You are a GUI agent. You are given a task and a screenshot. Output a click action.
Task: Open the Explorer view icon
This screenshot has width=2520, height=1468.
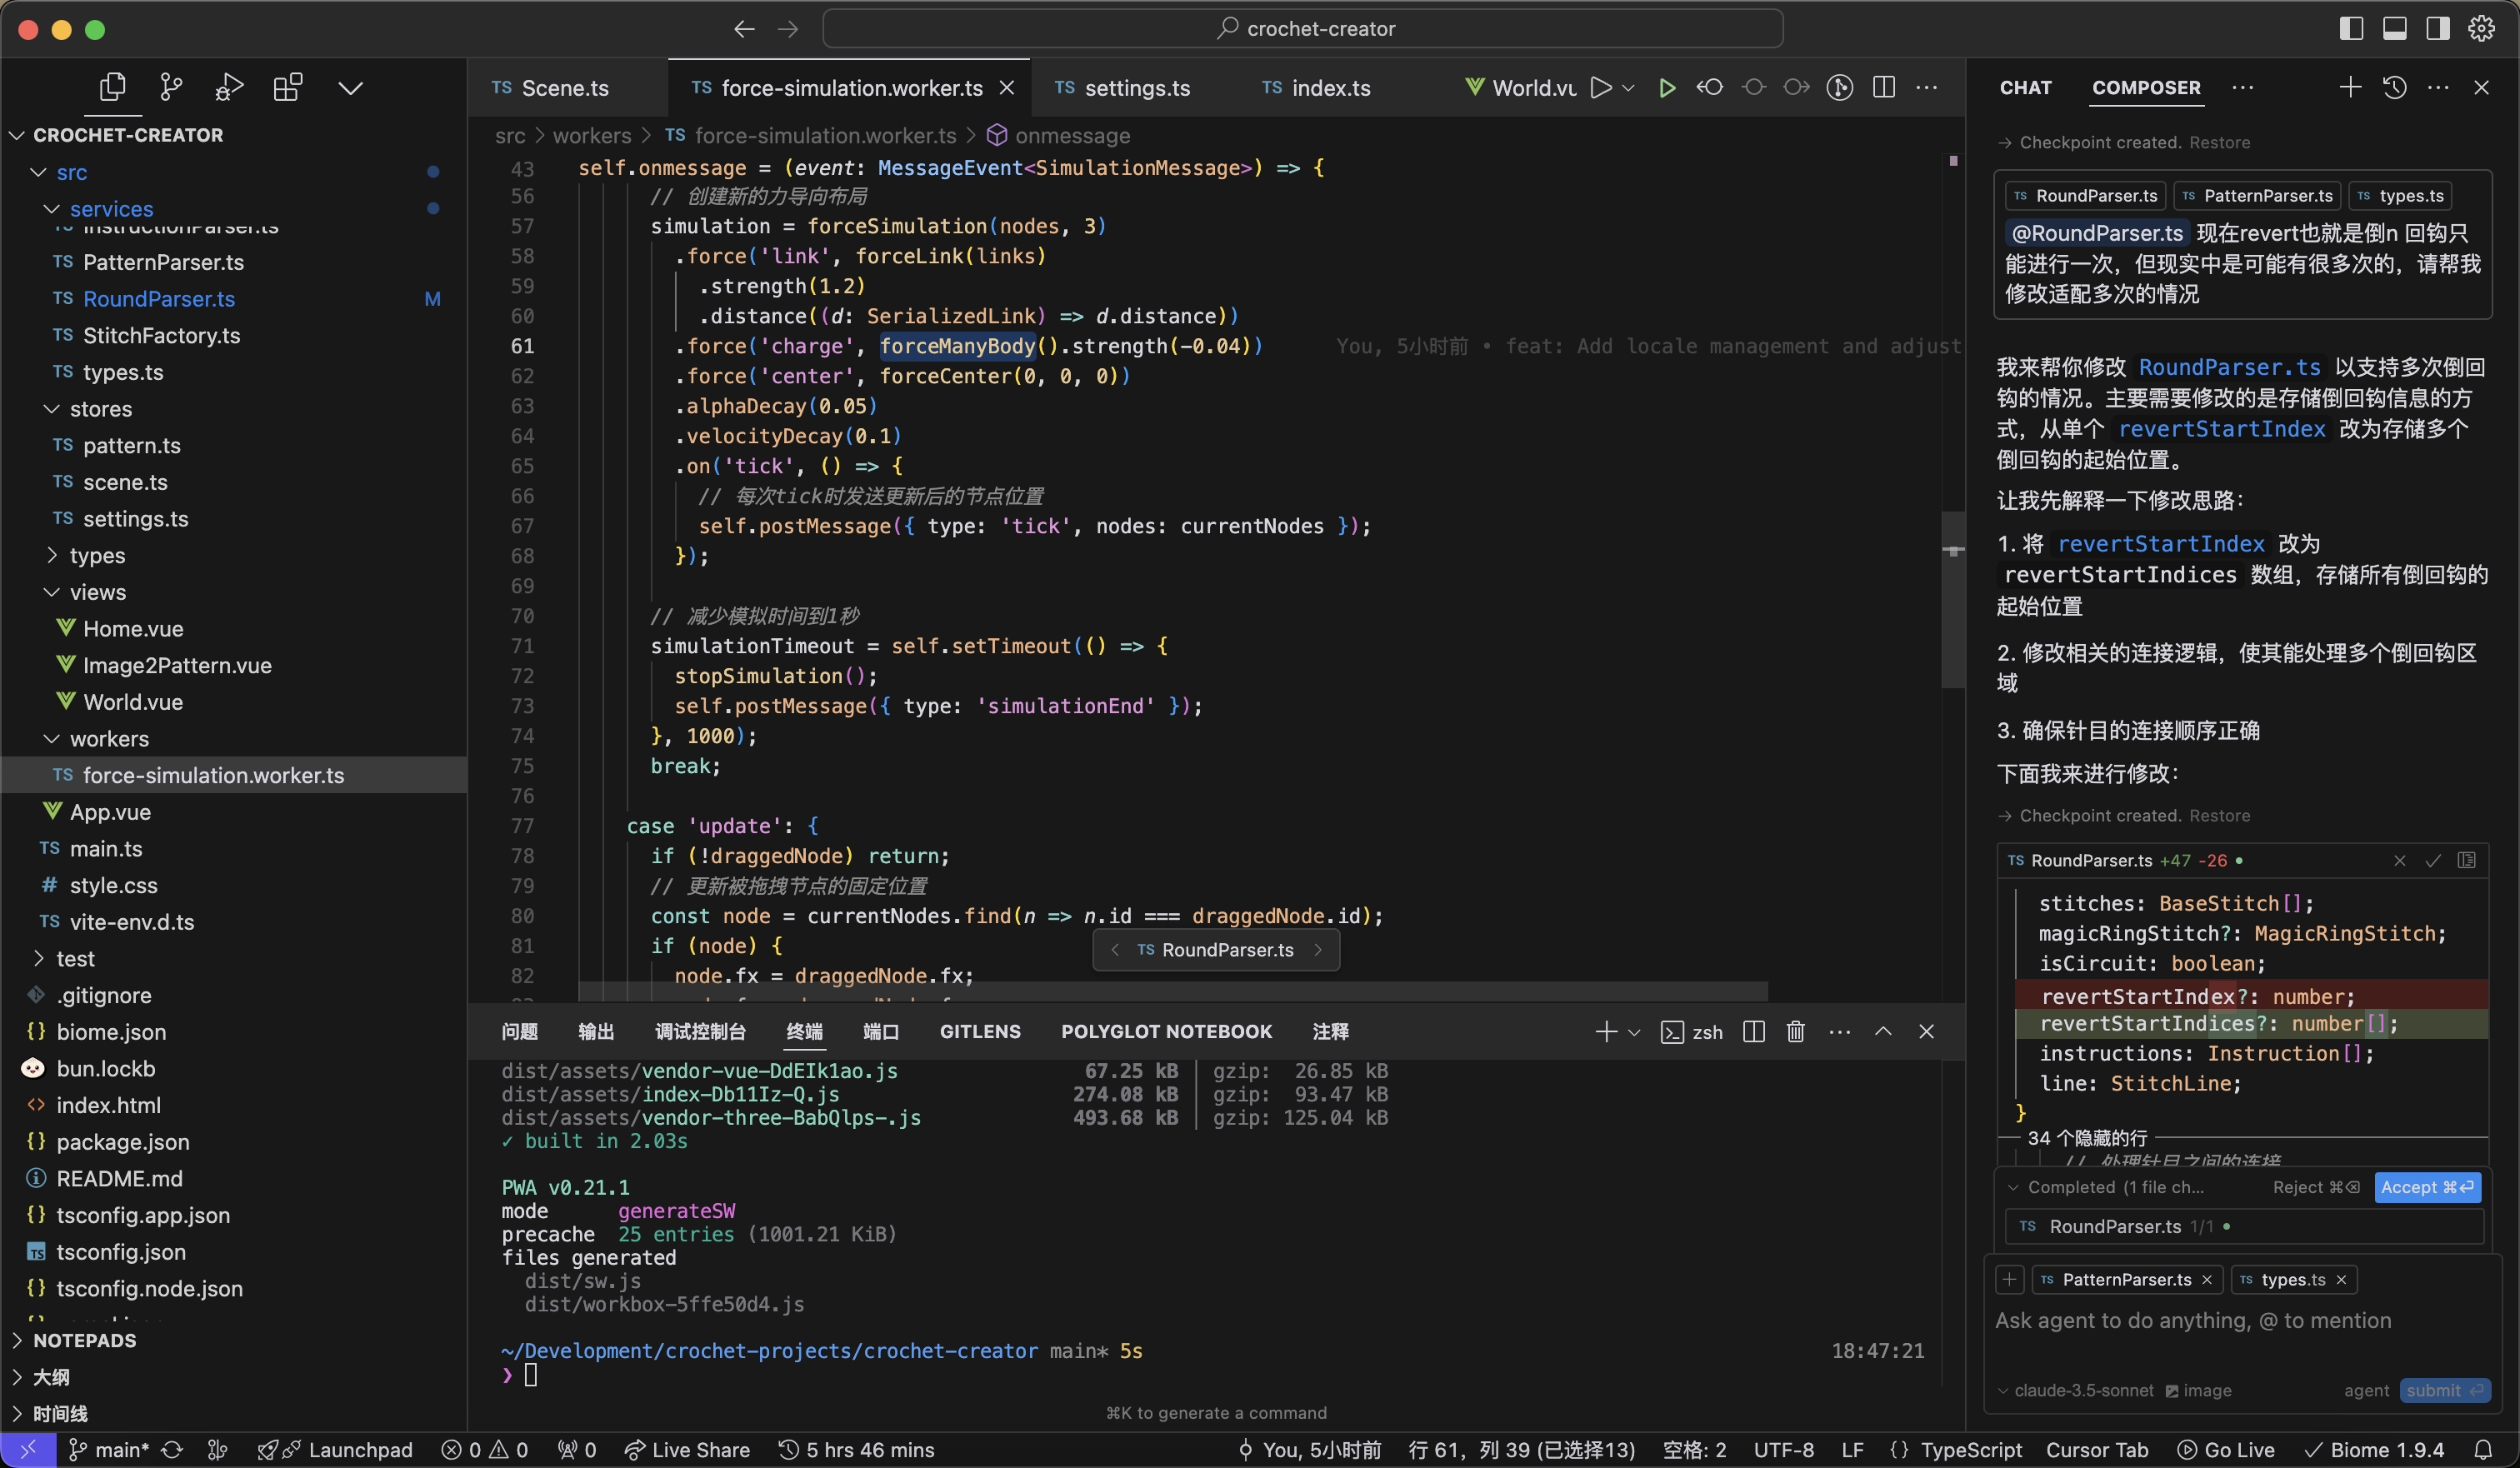point(113,88)
